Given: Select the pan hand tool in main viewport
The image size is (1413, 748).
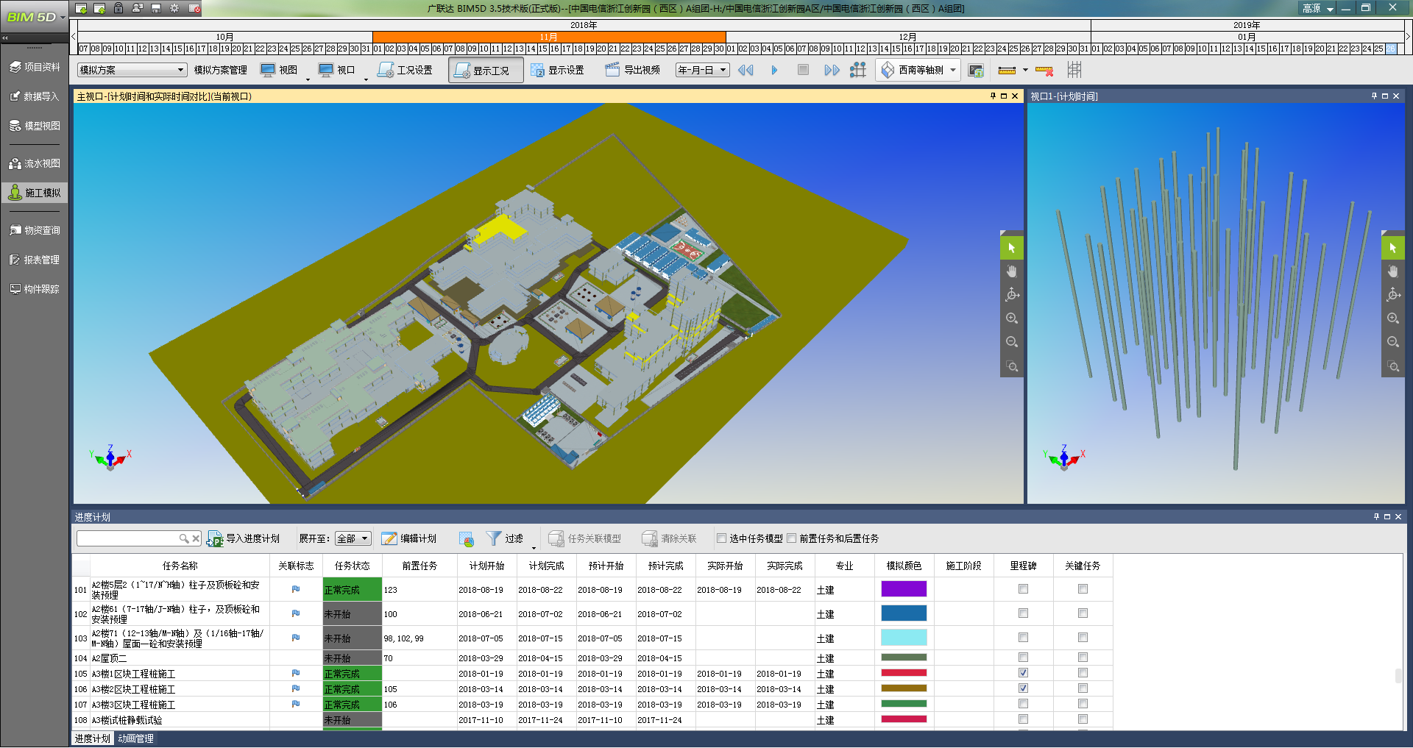Looking at the screenshot, I should point(1012,271).
